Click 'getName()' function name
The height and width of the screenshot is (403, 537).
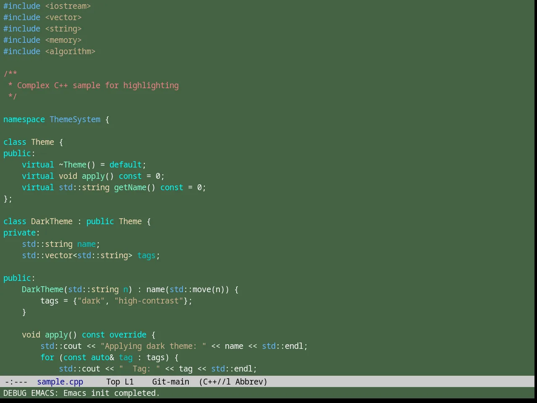[135, 187]
